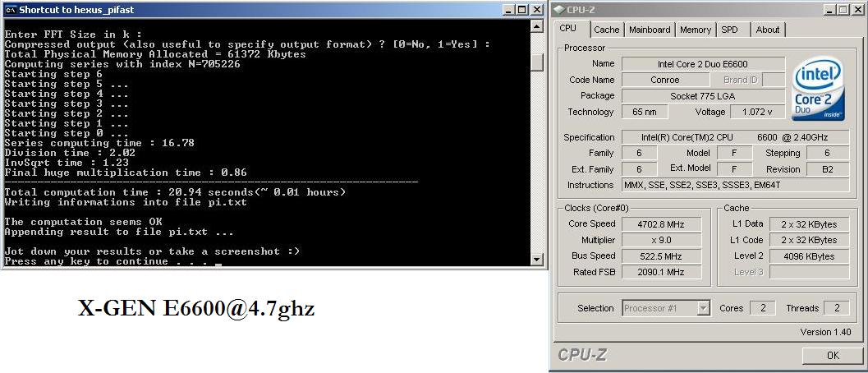Click the Version 1.40 text
Image resolution: width=868 pixels, height=373 pixels.
824,332
